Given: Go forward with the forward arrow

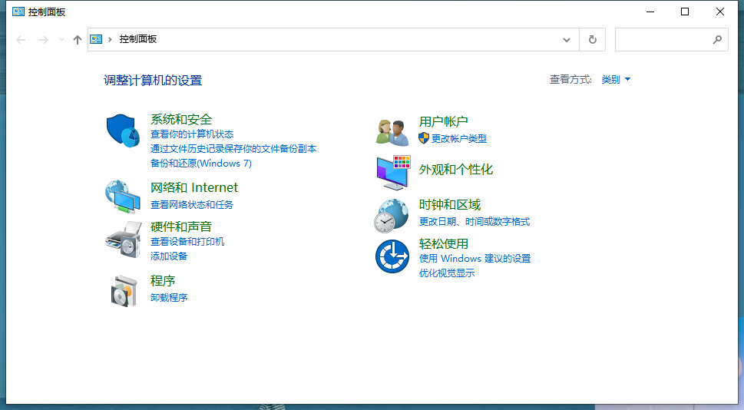Looking at the screenshot, I should (44, 40).
